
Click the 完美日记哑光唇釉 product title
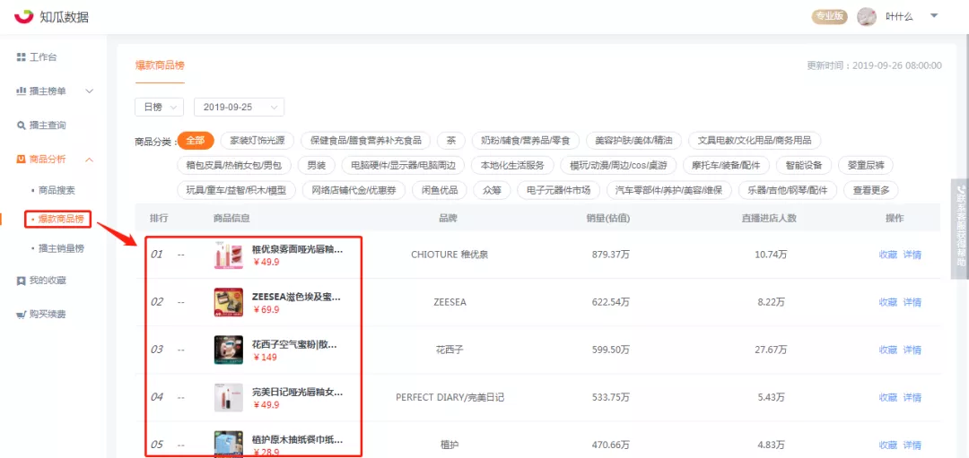coord(297,392)
